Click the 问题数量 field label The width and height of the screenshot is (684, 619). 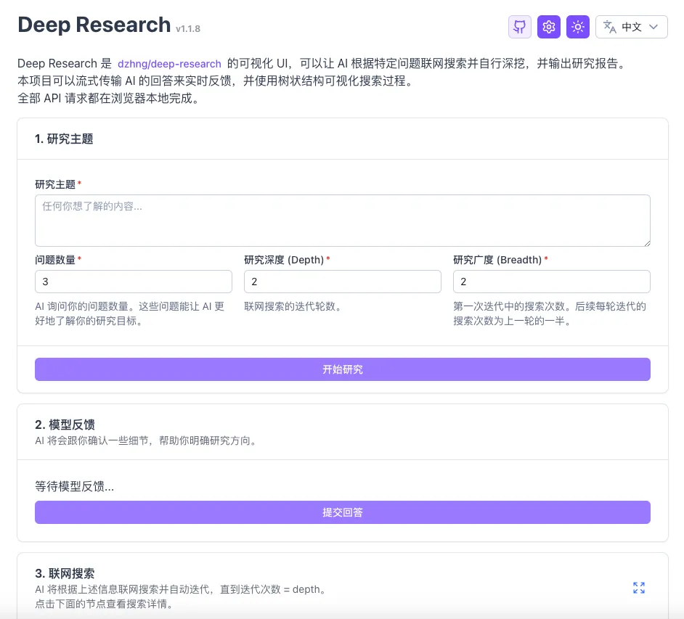point(55,260)
